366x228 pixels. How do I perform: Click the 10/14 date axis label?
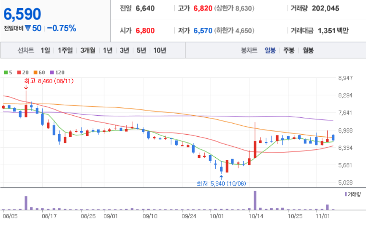pos(256,216)
